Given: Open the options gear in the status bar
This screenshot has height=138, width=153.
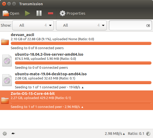Looking at the screenshot, I should coord(5,134).
